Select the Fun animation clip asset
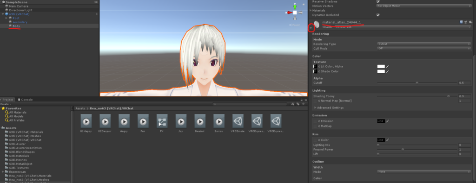Screen dimensions: 476x183 143,121
